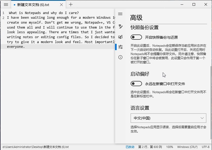Open text and editor settings page

[120, 26]
